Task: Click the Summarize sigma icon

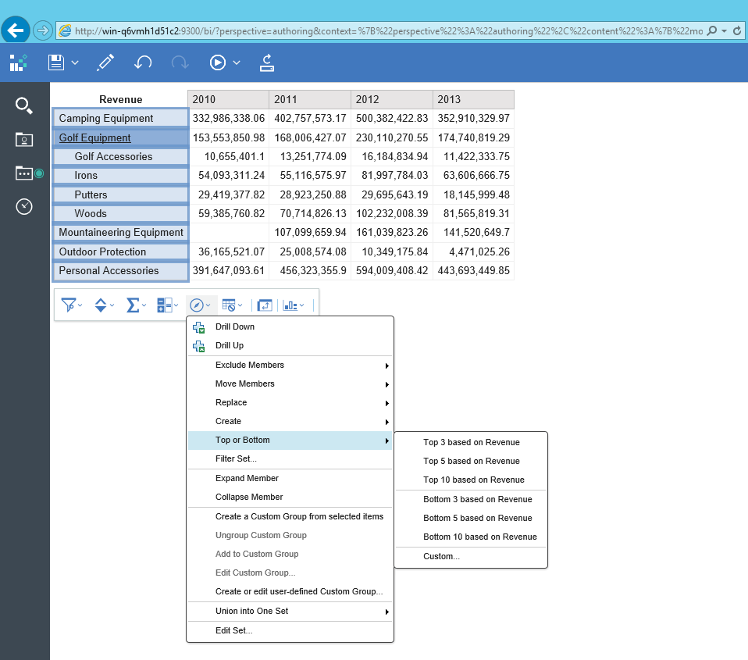Action: pos(133,305)
